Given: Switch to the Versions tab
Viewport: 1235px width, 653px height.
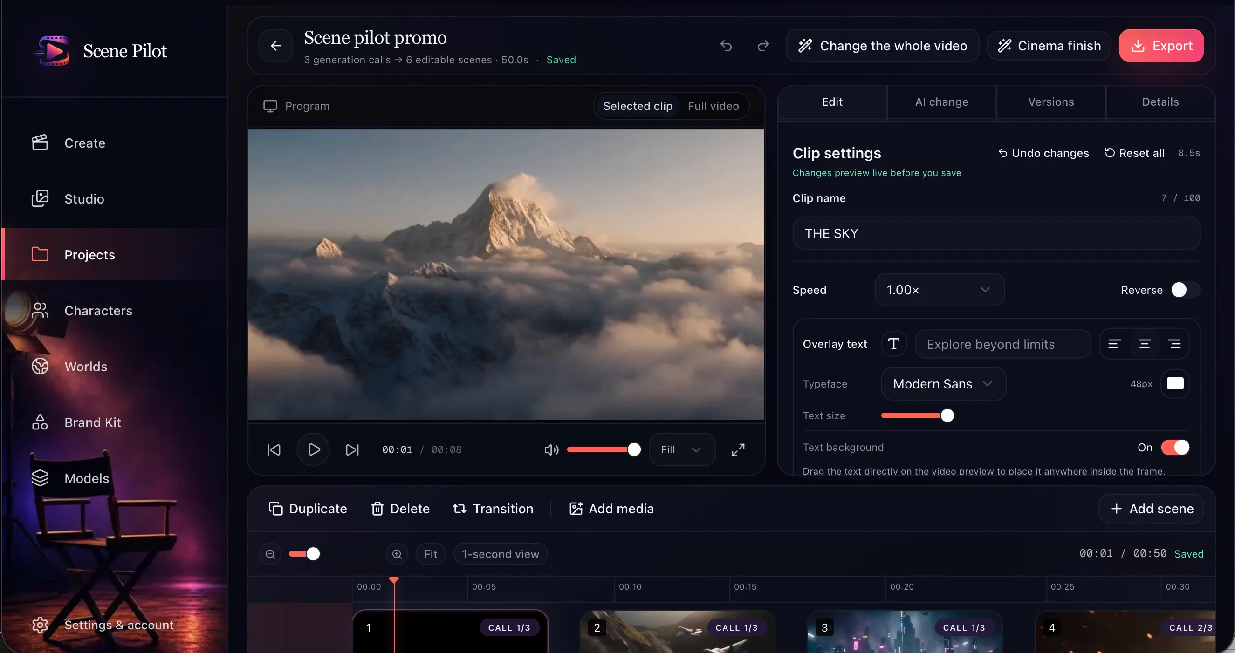Looking at the screenshot, I should pyautogui.click(x=1051, y=102).
